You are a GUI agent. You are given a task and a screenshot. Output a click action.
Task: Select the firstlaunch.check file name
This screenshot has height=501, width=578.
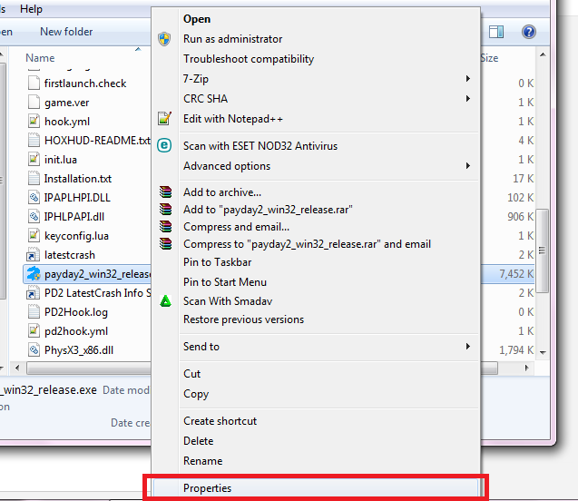[85, 83]
